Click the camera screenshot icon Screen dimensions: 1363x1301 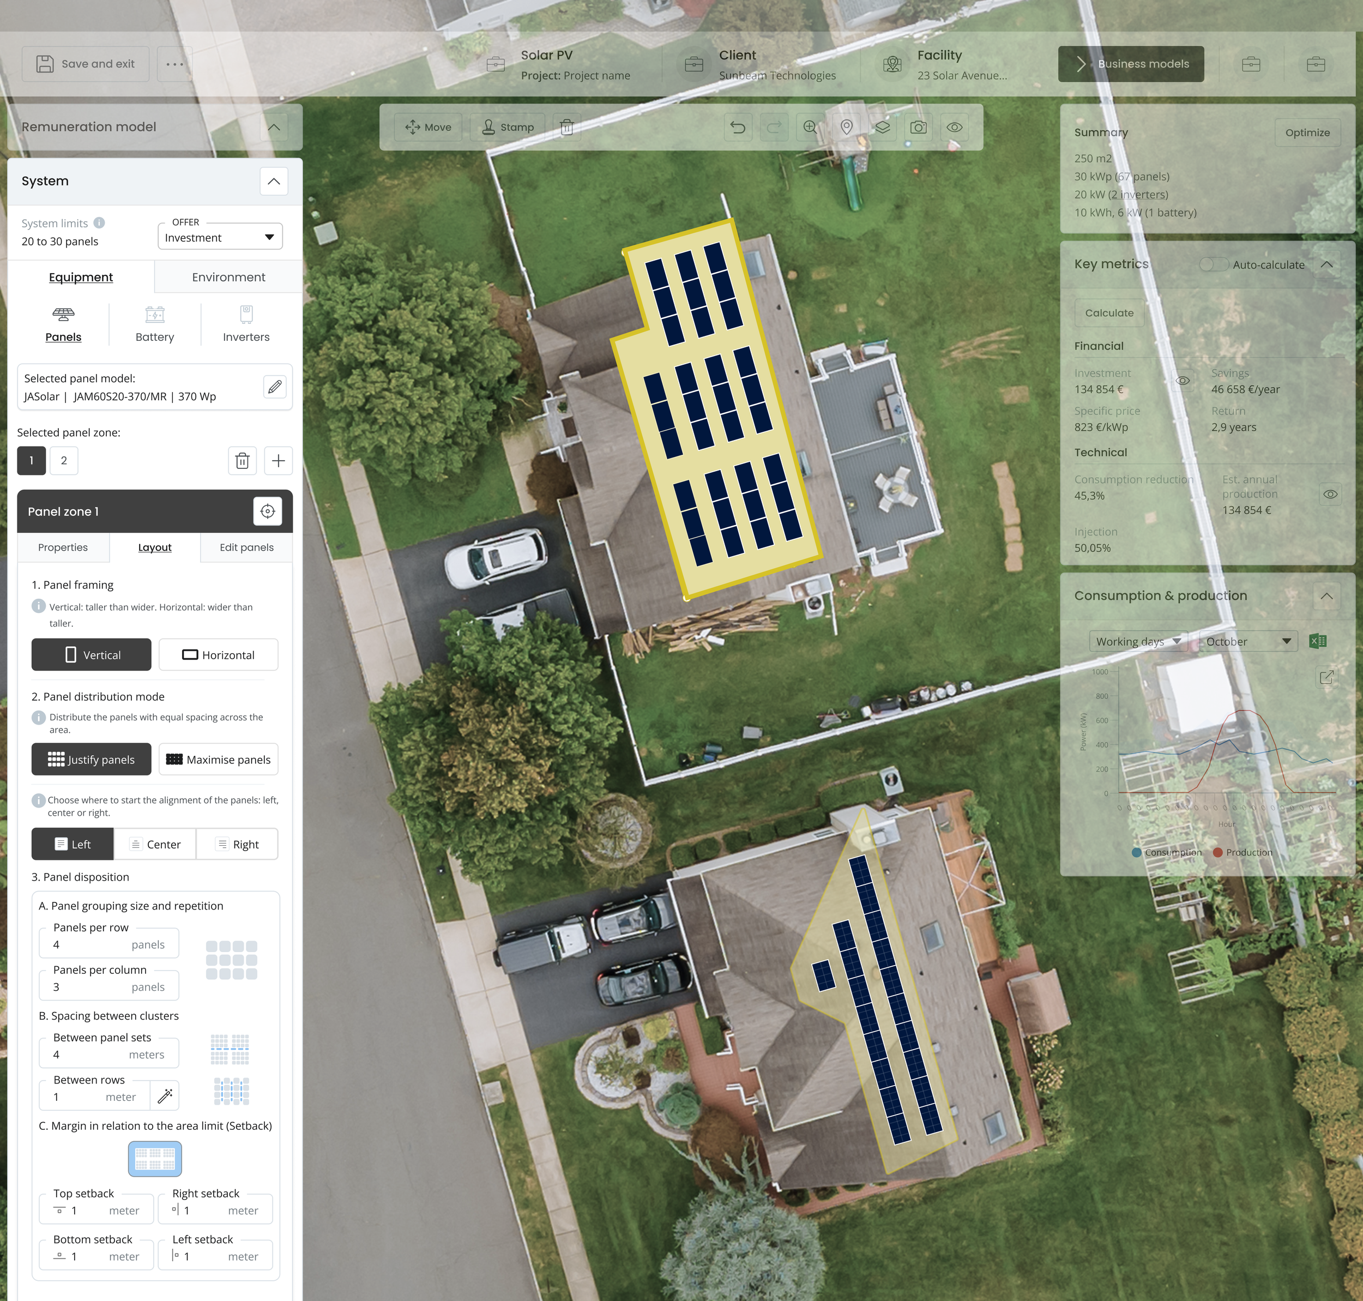coord(918,128)
